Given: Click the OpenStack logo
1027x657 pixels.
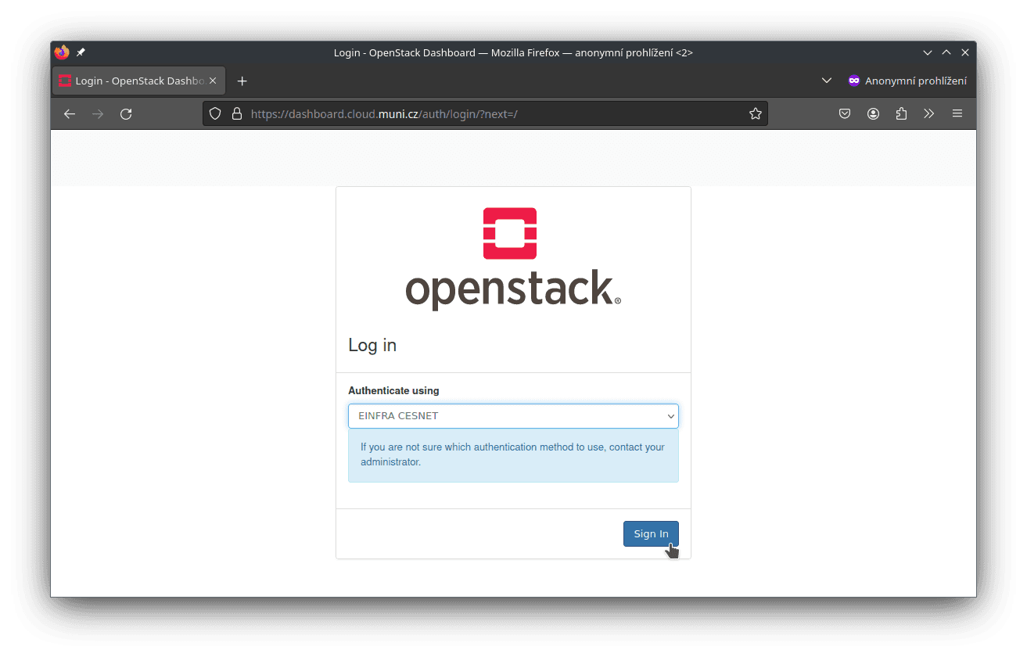Looking at the screenshot, I should pos(513,259).
